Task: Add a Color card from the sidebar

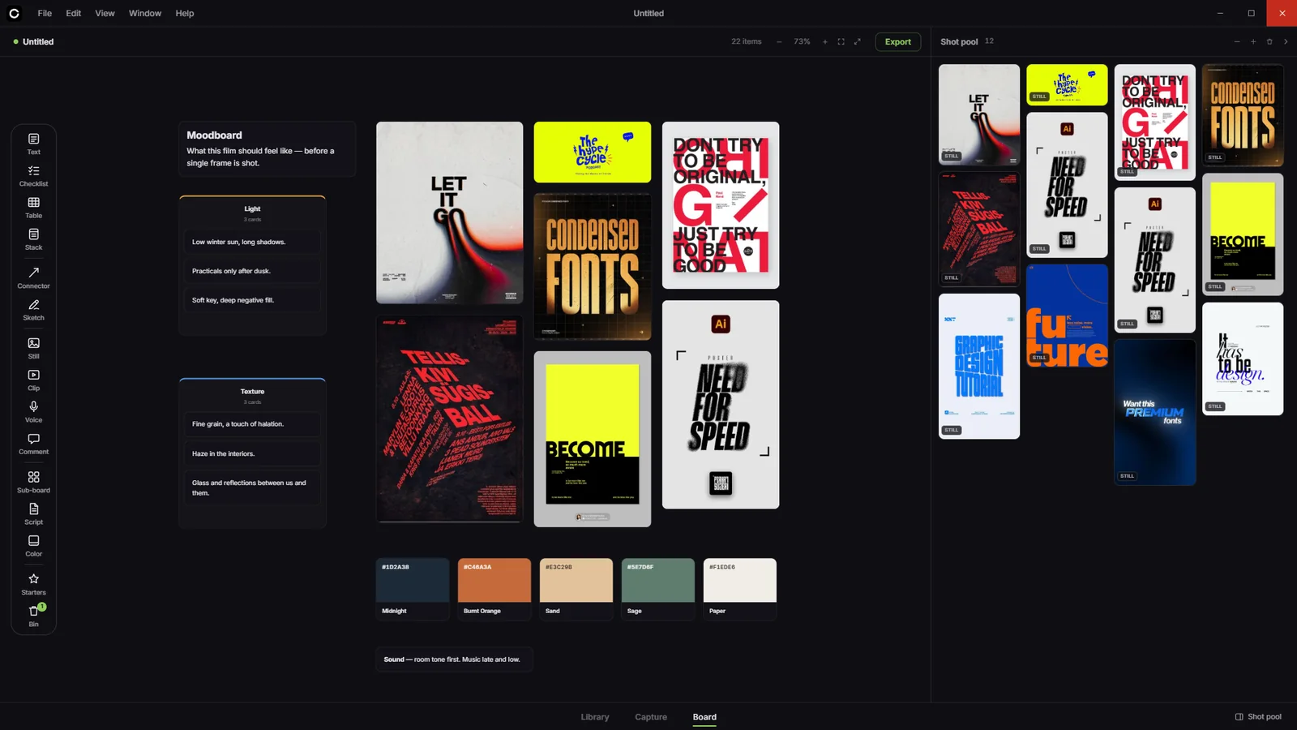Action: 33,545
